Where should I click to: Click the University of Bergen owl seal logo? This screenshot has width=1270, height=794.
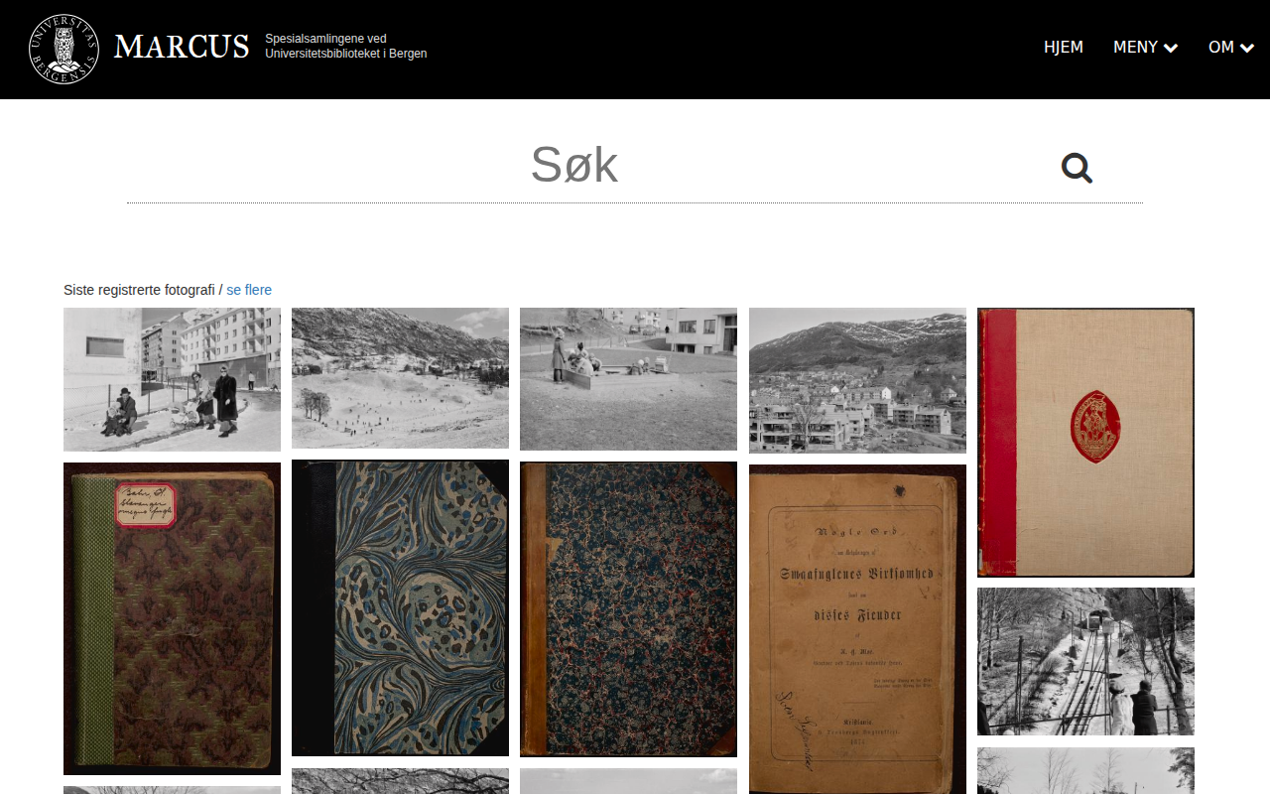coord(63,49)
